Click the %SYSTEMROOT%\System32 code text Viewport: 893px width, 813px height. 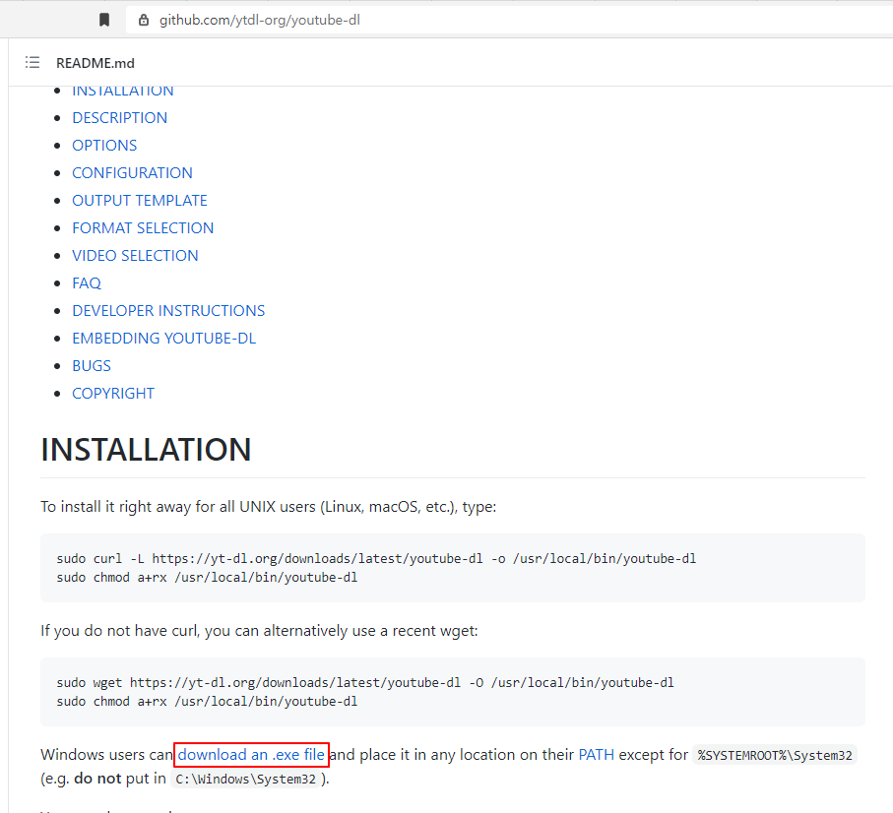tap(775, 755)
